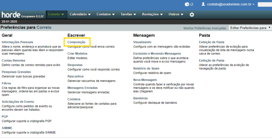Image resolution: width=272 pixels, height=139 pixels.
Task: Open Exibição de Pasta navegação link
Action: (212, 61)
